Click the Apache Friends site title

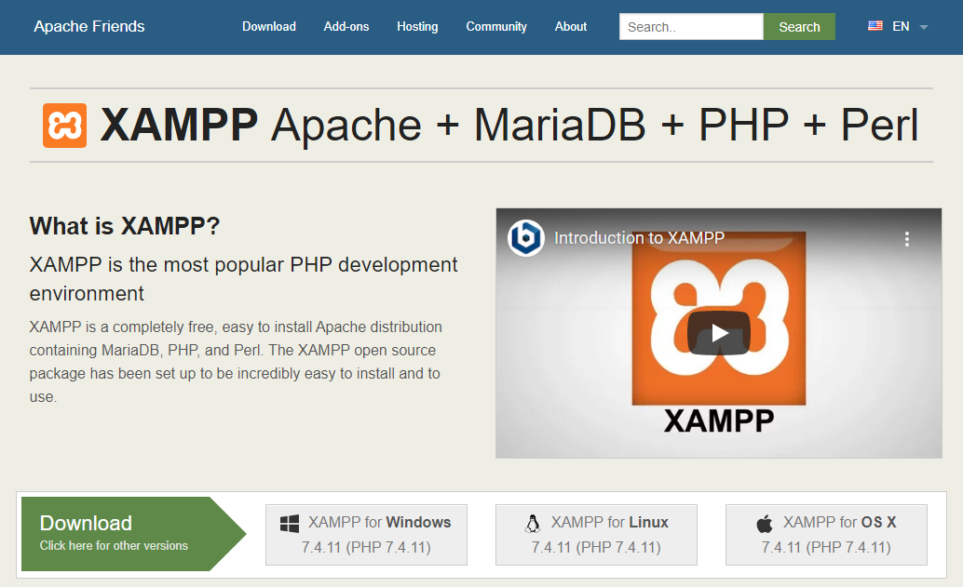[x=89, y=26]
